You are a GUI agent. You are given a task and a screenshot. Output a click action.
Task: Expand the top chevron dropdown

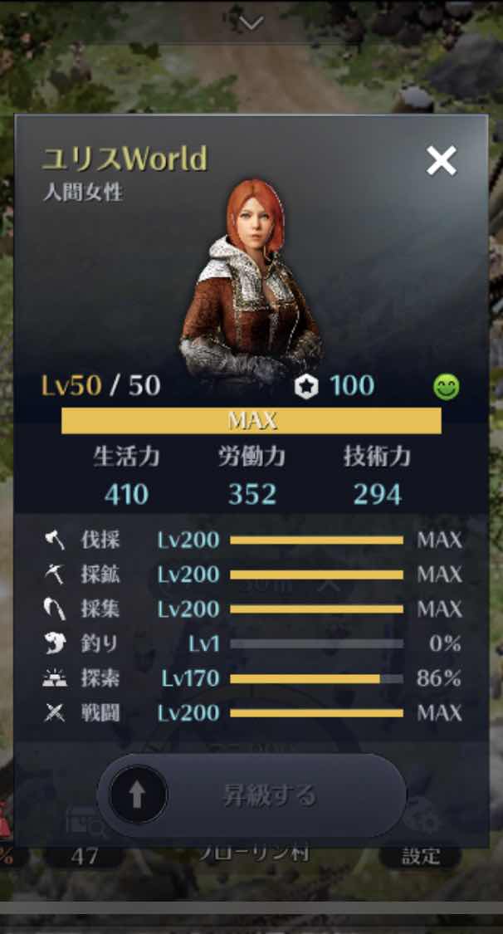tap(251, 23)
